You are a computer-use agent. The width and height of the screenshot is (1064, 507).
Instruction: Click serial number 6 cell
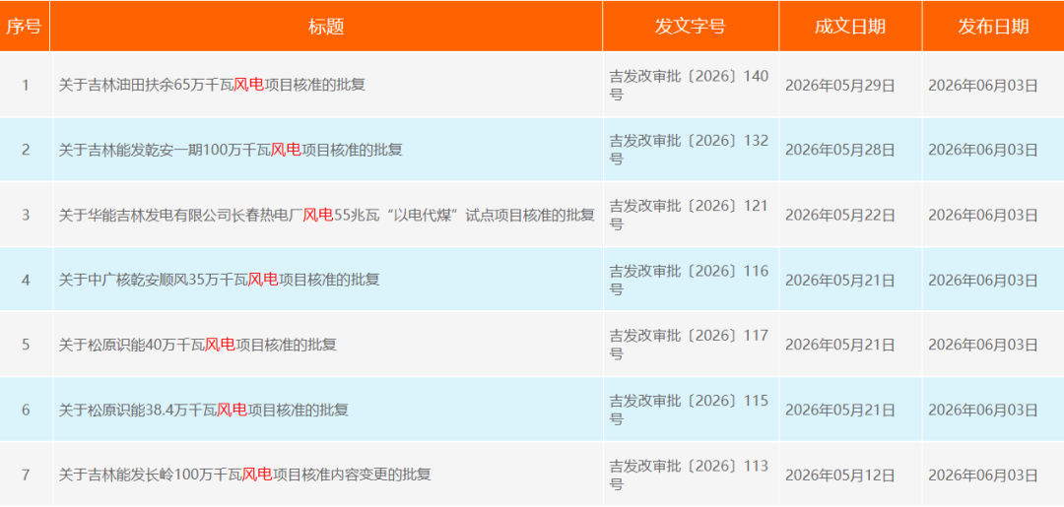click(26, 410)
